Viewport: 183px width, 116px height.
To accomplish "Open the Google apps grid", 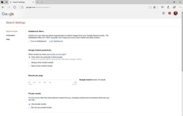I will [x=163, y=13].
